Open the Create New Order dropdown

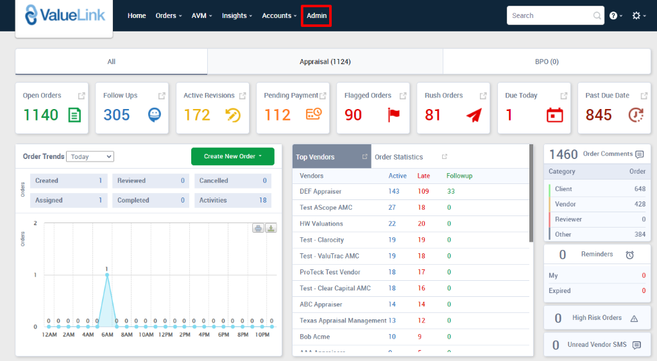point(232,156)
